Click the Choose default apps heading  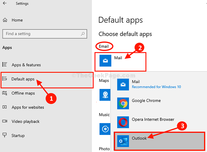click(125, 34)
